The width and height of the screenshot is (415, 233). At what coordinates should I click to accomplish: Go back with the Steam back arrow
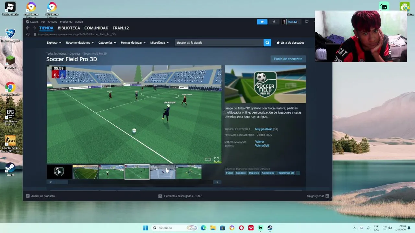[x=28, y=28]
